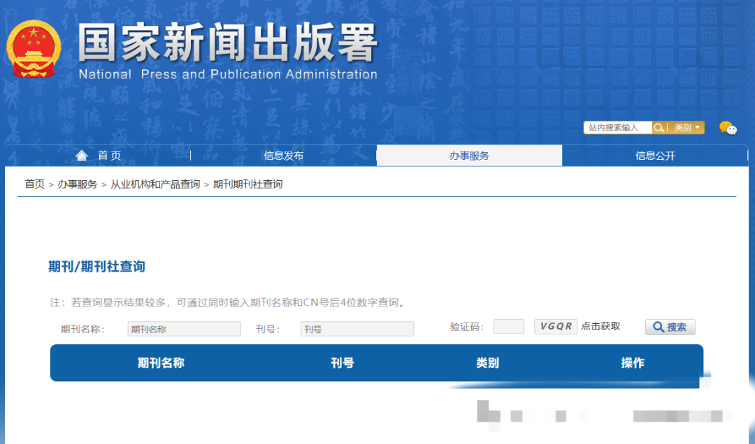Click the 搜索 search button
755x444 pixels.
[x=670, y=327]
